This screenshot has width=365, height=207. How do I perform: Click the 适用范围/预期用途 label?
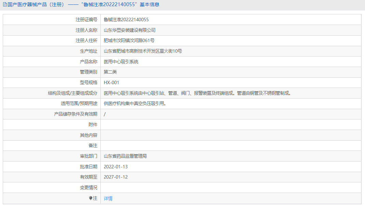click(79, 103)
